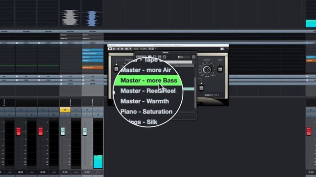This screenshot has width=316, height=177.
Task: Collapse ROUTING section above the blue inserts
Action: [93, 31]
